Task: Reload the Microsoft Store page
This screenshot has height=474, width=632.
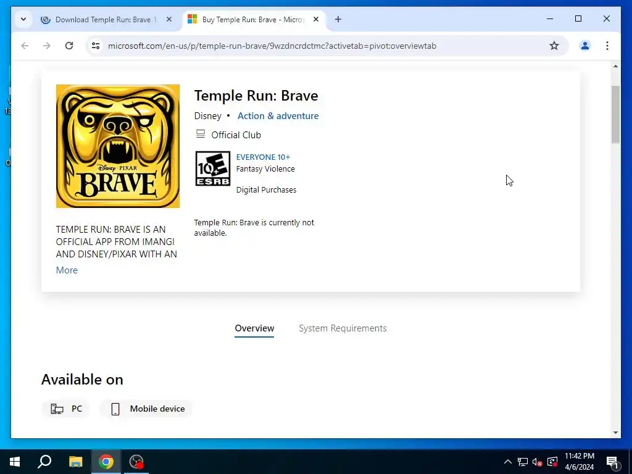Action: point(69,46)
